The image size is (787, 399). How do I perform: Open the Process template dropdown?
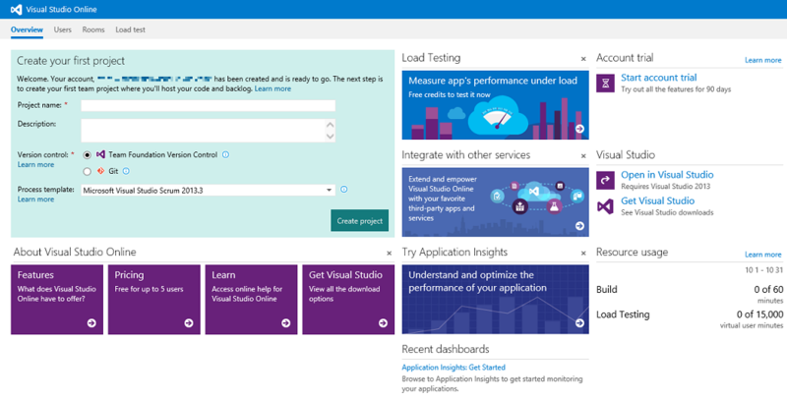[209, 190]
